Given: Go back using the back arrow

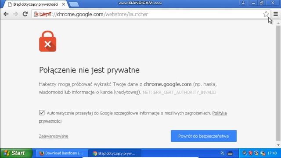Looking at the screenshot, I should (x=6, y=14).
